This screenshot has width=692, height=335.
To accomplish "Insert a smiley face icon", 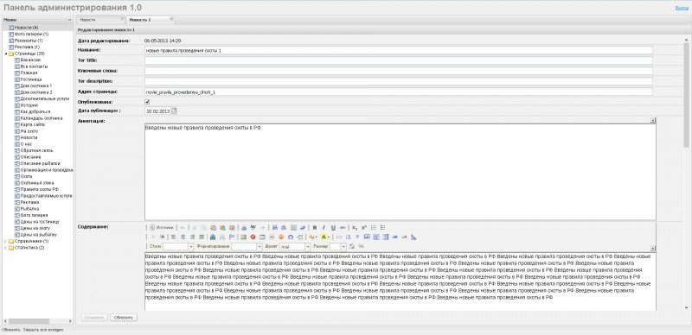I will [x=281, y=237].
